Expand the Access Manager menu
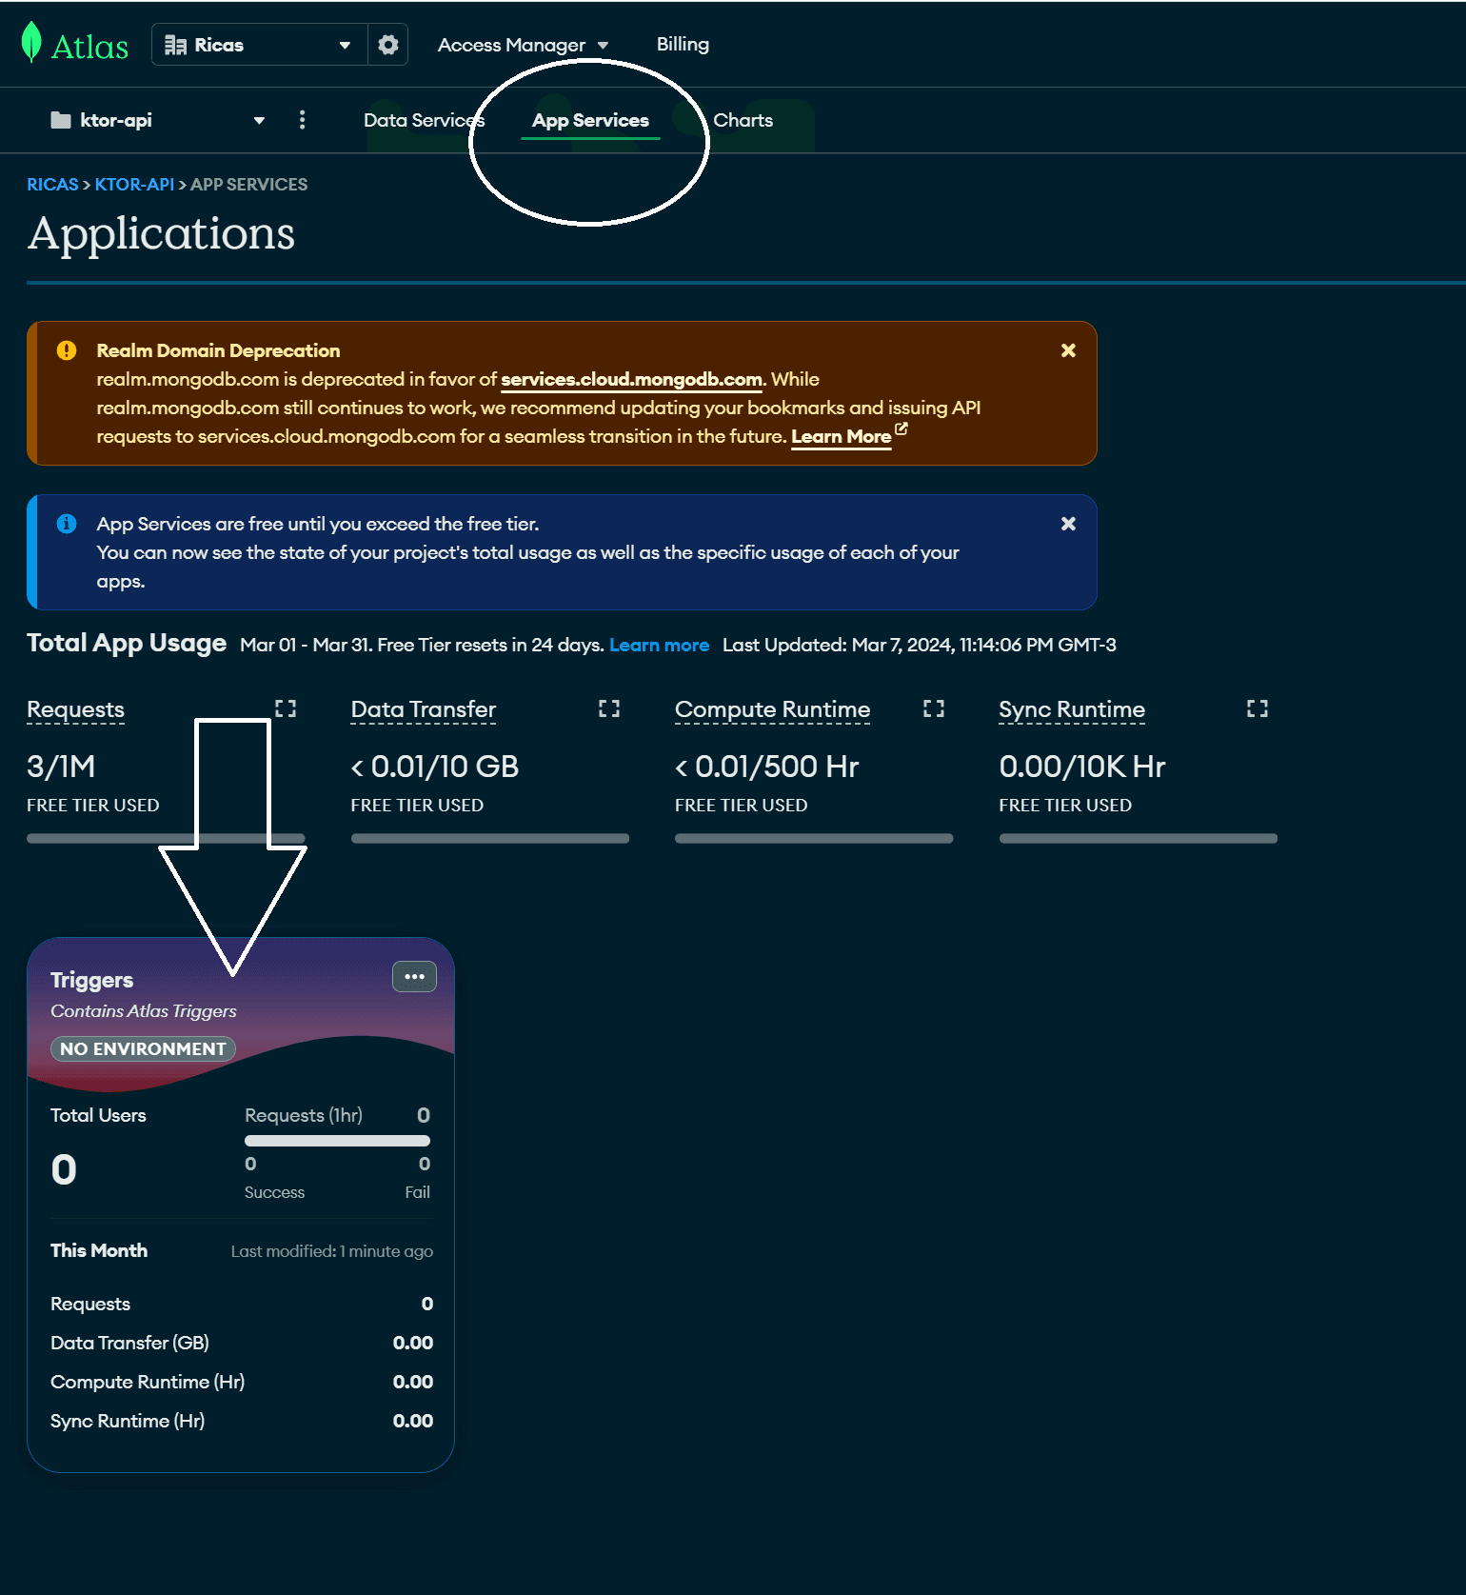The image size is (1466, 1595). click(523, 45)
